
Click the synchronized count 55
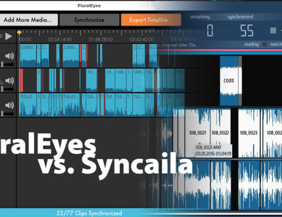point(247,30)
